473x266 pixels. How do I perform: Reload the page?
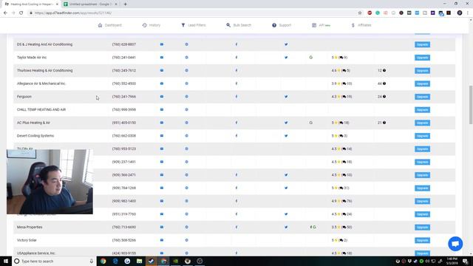(x=21, y=13)
